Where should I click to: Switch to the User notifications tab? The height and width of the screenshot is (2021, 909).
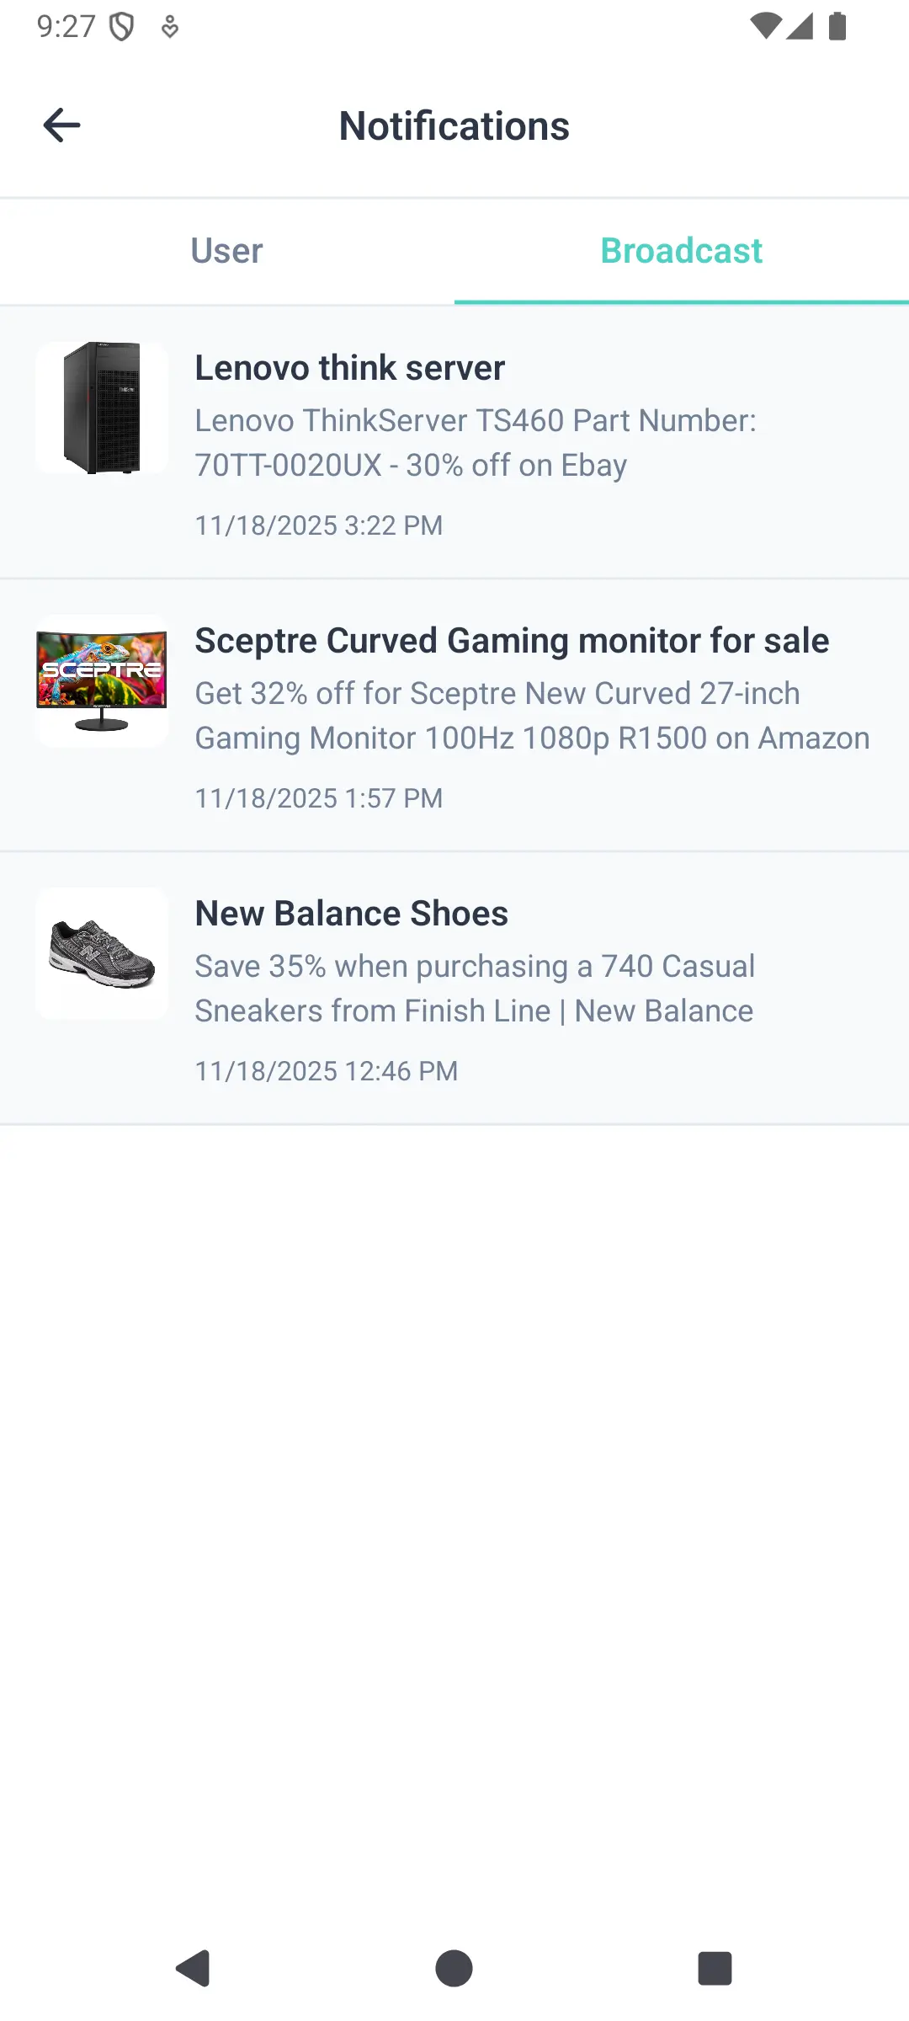[226, 250]
